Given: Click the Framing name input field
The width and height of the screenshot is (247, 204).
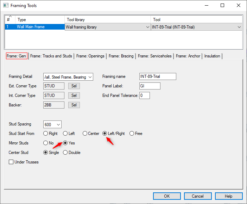Looking at the screenshot, I should 157,77.
